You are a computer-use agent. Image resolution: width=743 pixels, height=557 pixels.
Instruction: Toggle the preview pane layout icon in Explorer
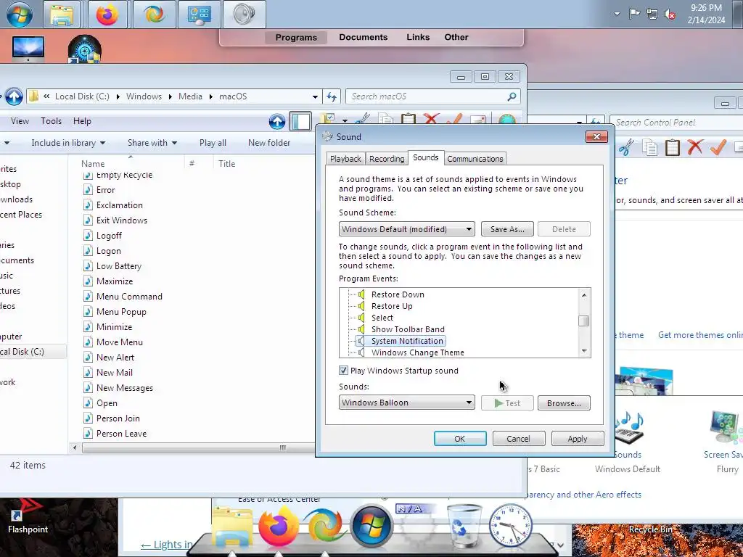pos(300,122)
